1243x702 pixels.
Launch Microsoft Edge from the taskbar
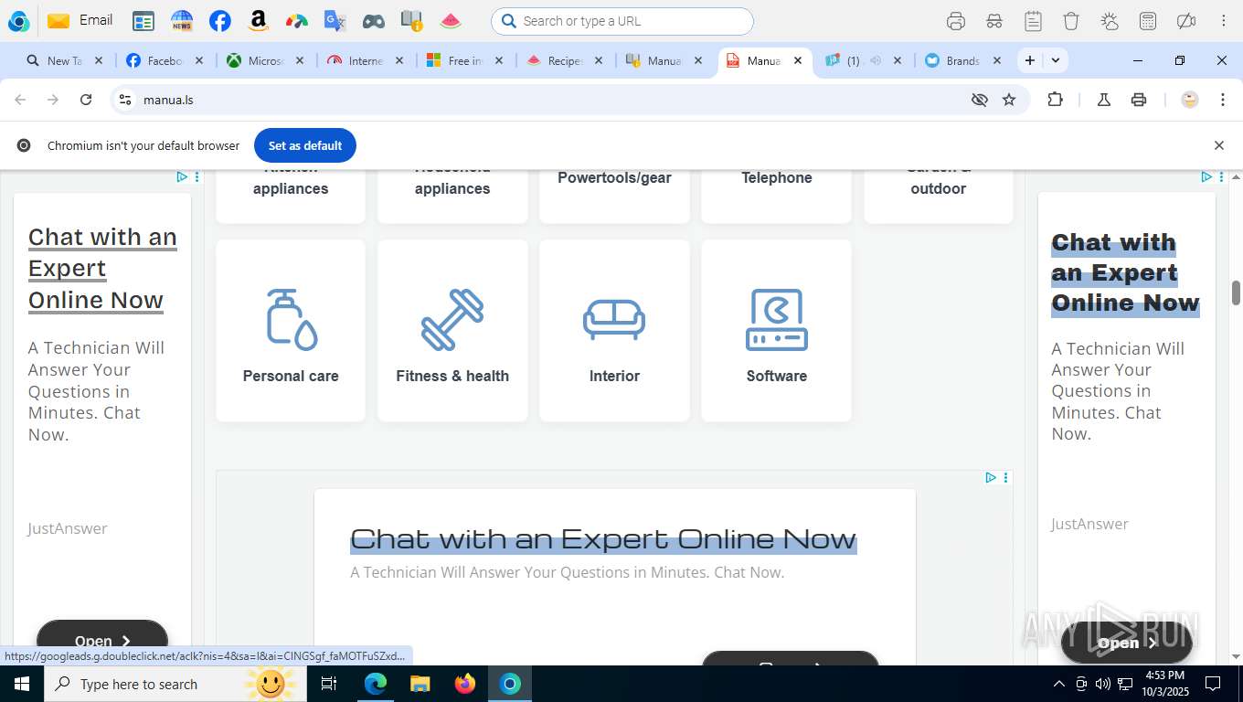(376, 684)
